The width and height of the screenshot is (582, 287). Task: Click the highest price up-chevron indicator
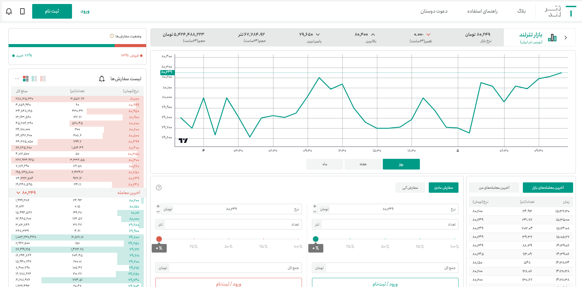(x=373, y=35)
